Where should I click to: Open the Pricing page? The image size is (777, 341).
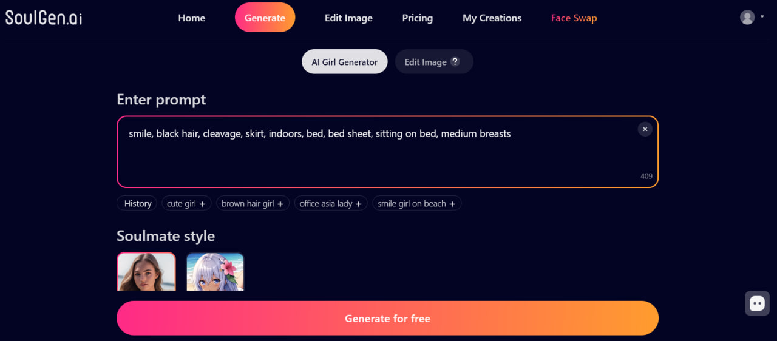418,18
